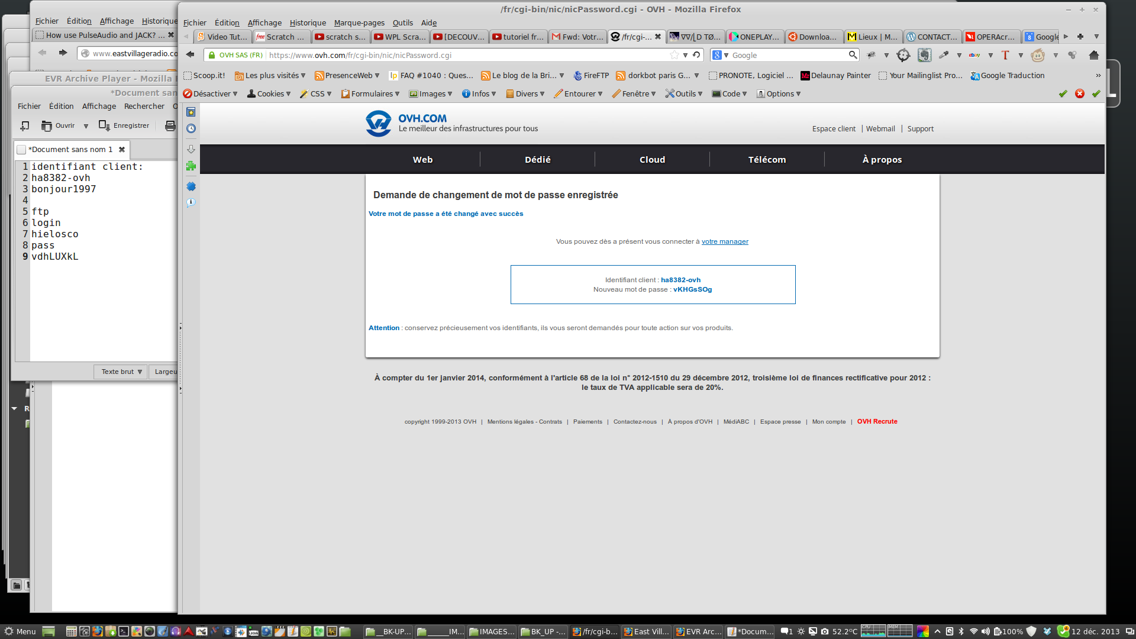The image size is (1136, 639).
Task: Open the Marque-pages menu
Action: [x=359, y=22]
